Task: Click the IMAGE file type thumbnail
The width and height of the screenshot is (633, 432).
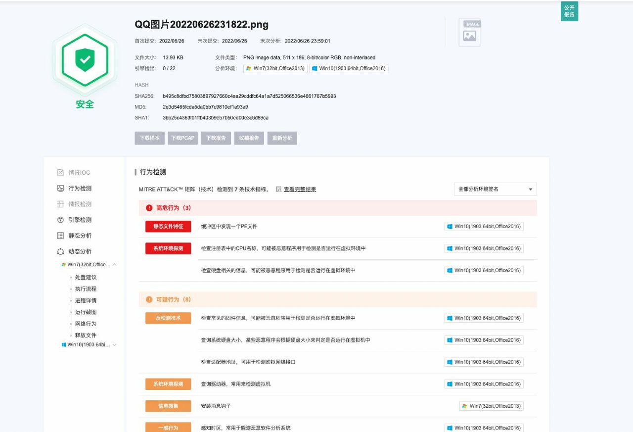Action: 469,33
